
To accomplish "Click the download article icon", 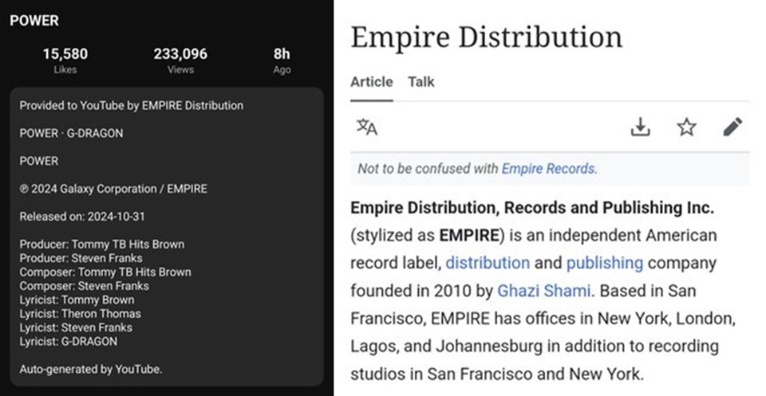I will pos(640,127).
